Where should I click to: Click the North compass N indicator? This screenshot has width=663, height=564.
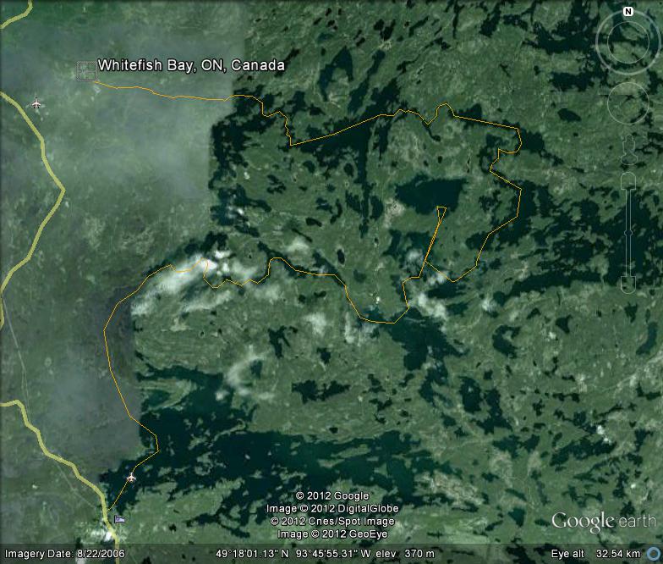coord(628,12)
